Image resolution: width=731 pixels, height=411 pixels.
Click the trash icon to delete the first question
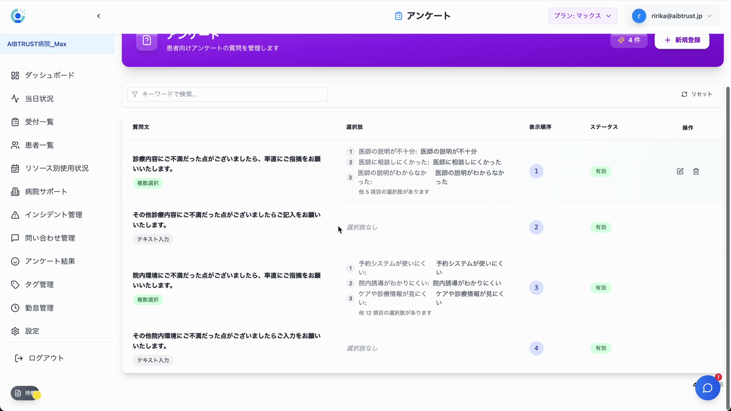pos(696,171)
